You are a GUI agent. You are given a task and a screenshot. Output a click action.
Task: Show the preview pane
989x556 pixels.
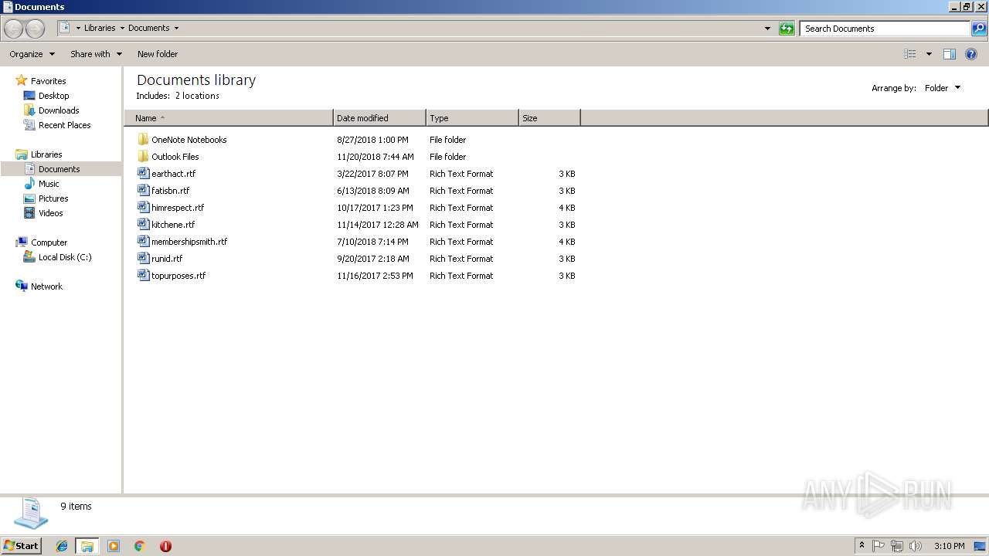950,54
